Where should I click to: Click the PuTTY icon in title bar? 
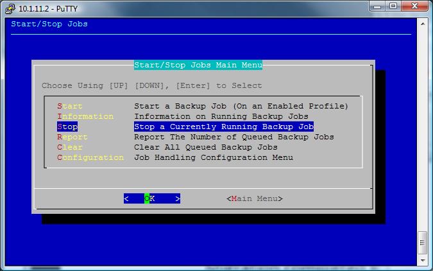point(10,8)
